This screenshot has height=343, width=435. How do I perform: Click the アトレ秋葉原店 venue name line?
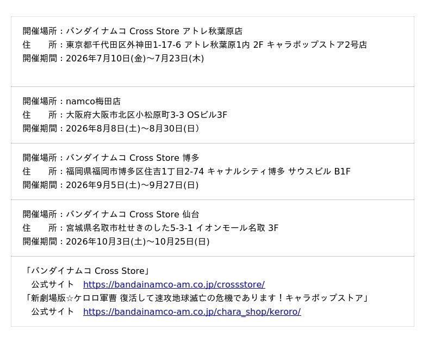tap(133, 31)
